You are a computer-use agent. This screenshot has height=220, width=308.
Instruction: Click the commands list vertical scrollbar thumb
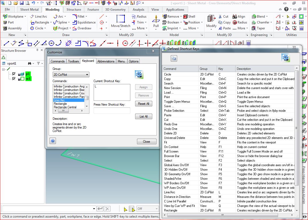pyautogui.click(x=86, y=98)
